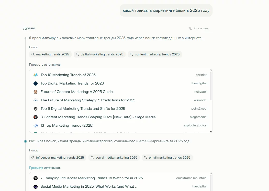Viewport: 269px width, 191px height.
Task: Expand second 'Просмотр источников' section
Action: pos(45,168)
